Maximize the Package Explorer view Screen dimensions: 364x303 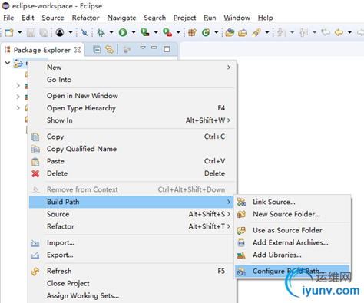(x=167, y=49)
